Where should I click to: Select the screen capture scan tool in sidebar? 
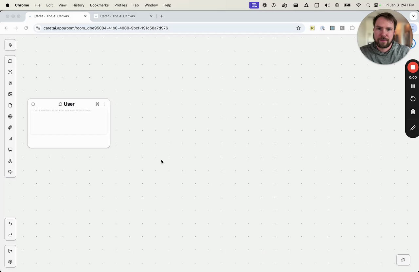click(10, 72)
